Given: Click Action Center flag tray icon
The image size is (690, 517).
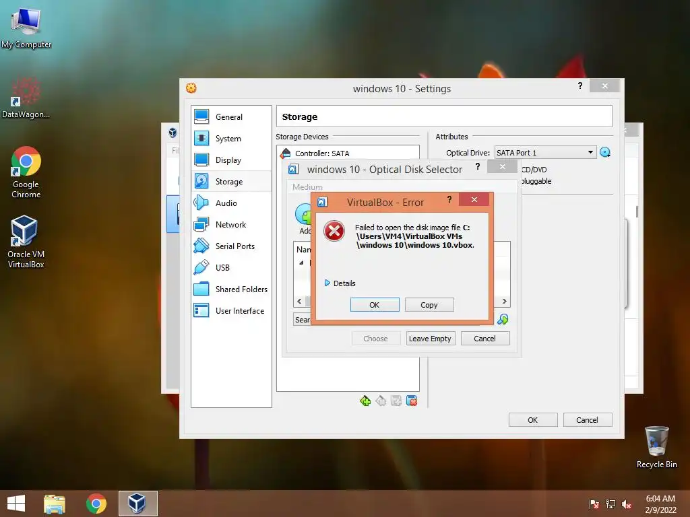Looking at the screenshot, I should tap(594, 504).
